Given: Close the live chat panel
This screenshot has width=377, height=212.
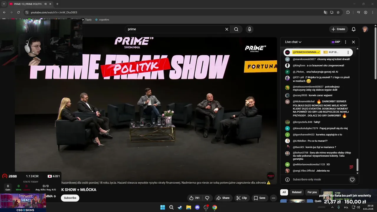Looking at the screenshot, I should 353,42.
